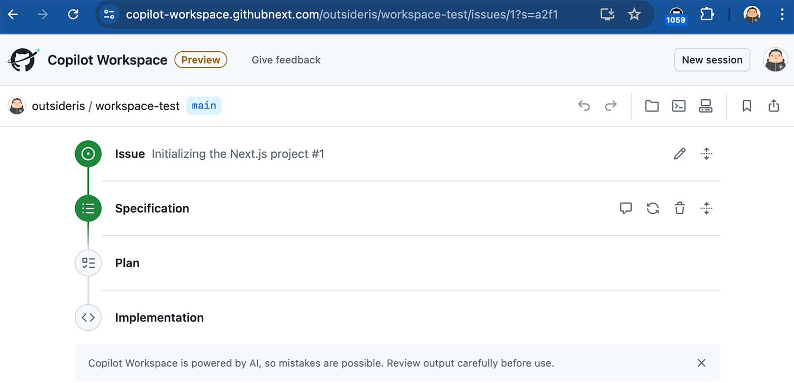Open the Give feedback link
The height and width of the screenshot is (383, 794).
pyautogui.click(x=286, y=60)
